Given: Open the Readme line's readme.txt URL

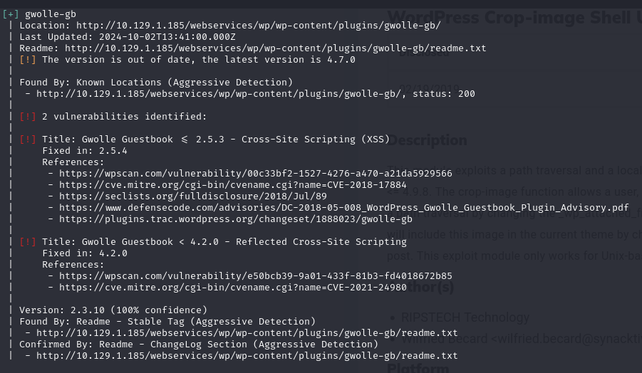Looking at the screenshot, I should tap(276, 48).
